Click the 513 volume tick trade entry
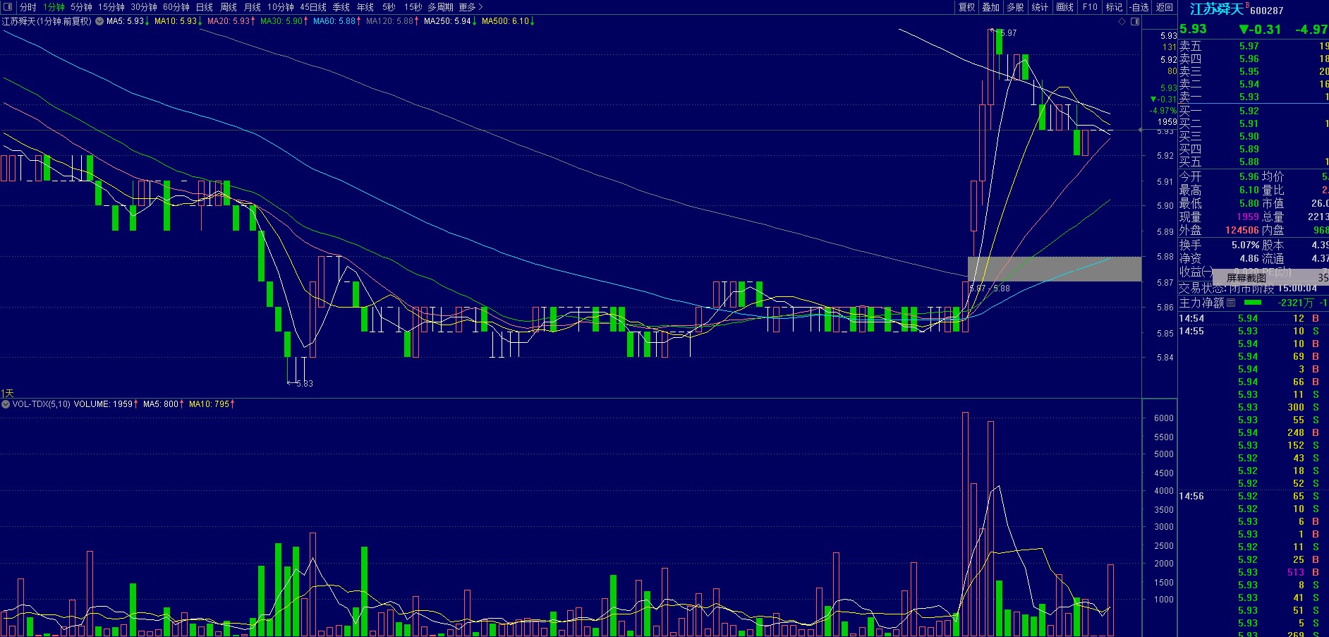Screen dimensions: 1329x637 pyautogui.click(x=1295, y=572)
